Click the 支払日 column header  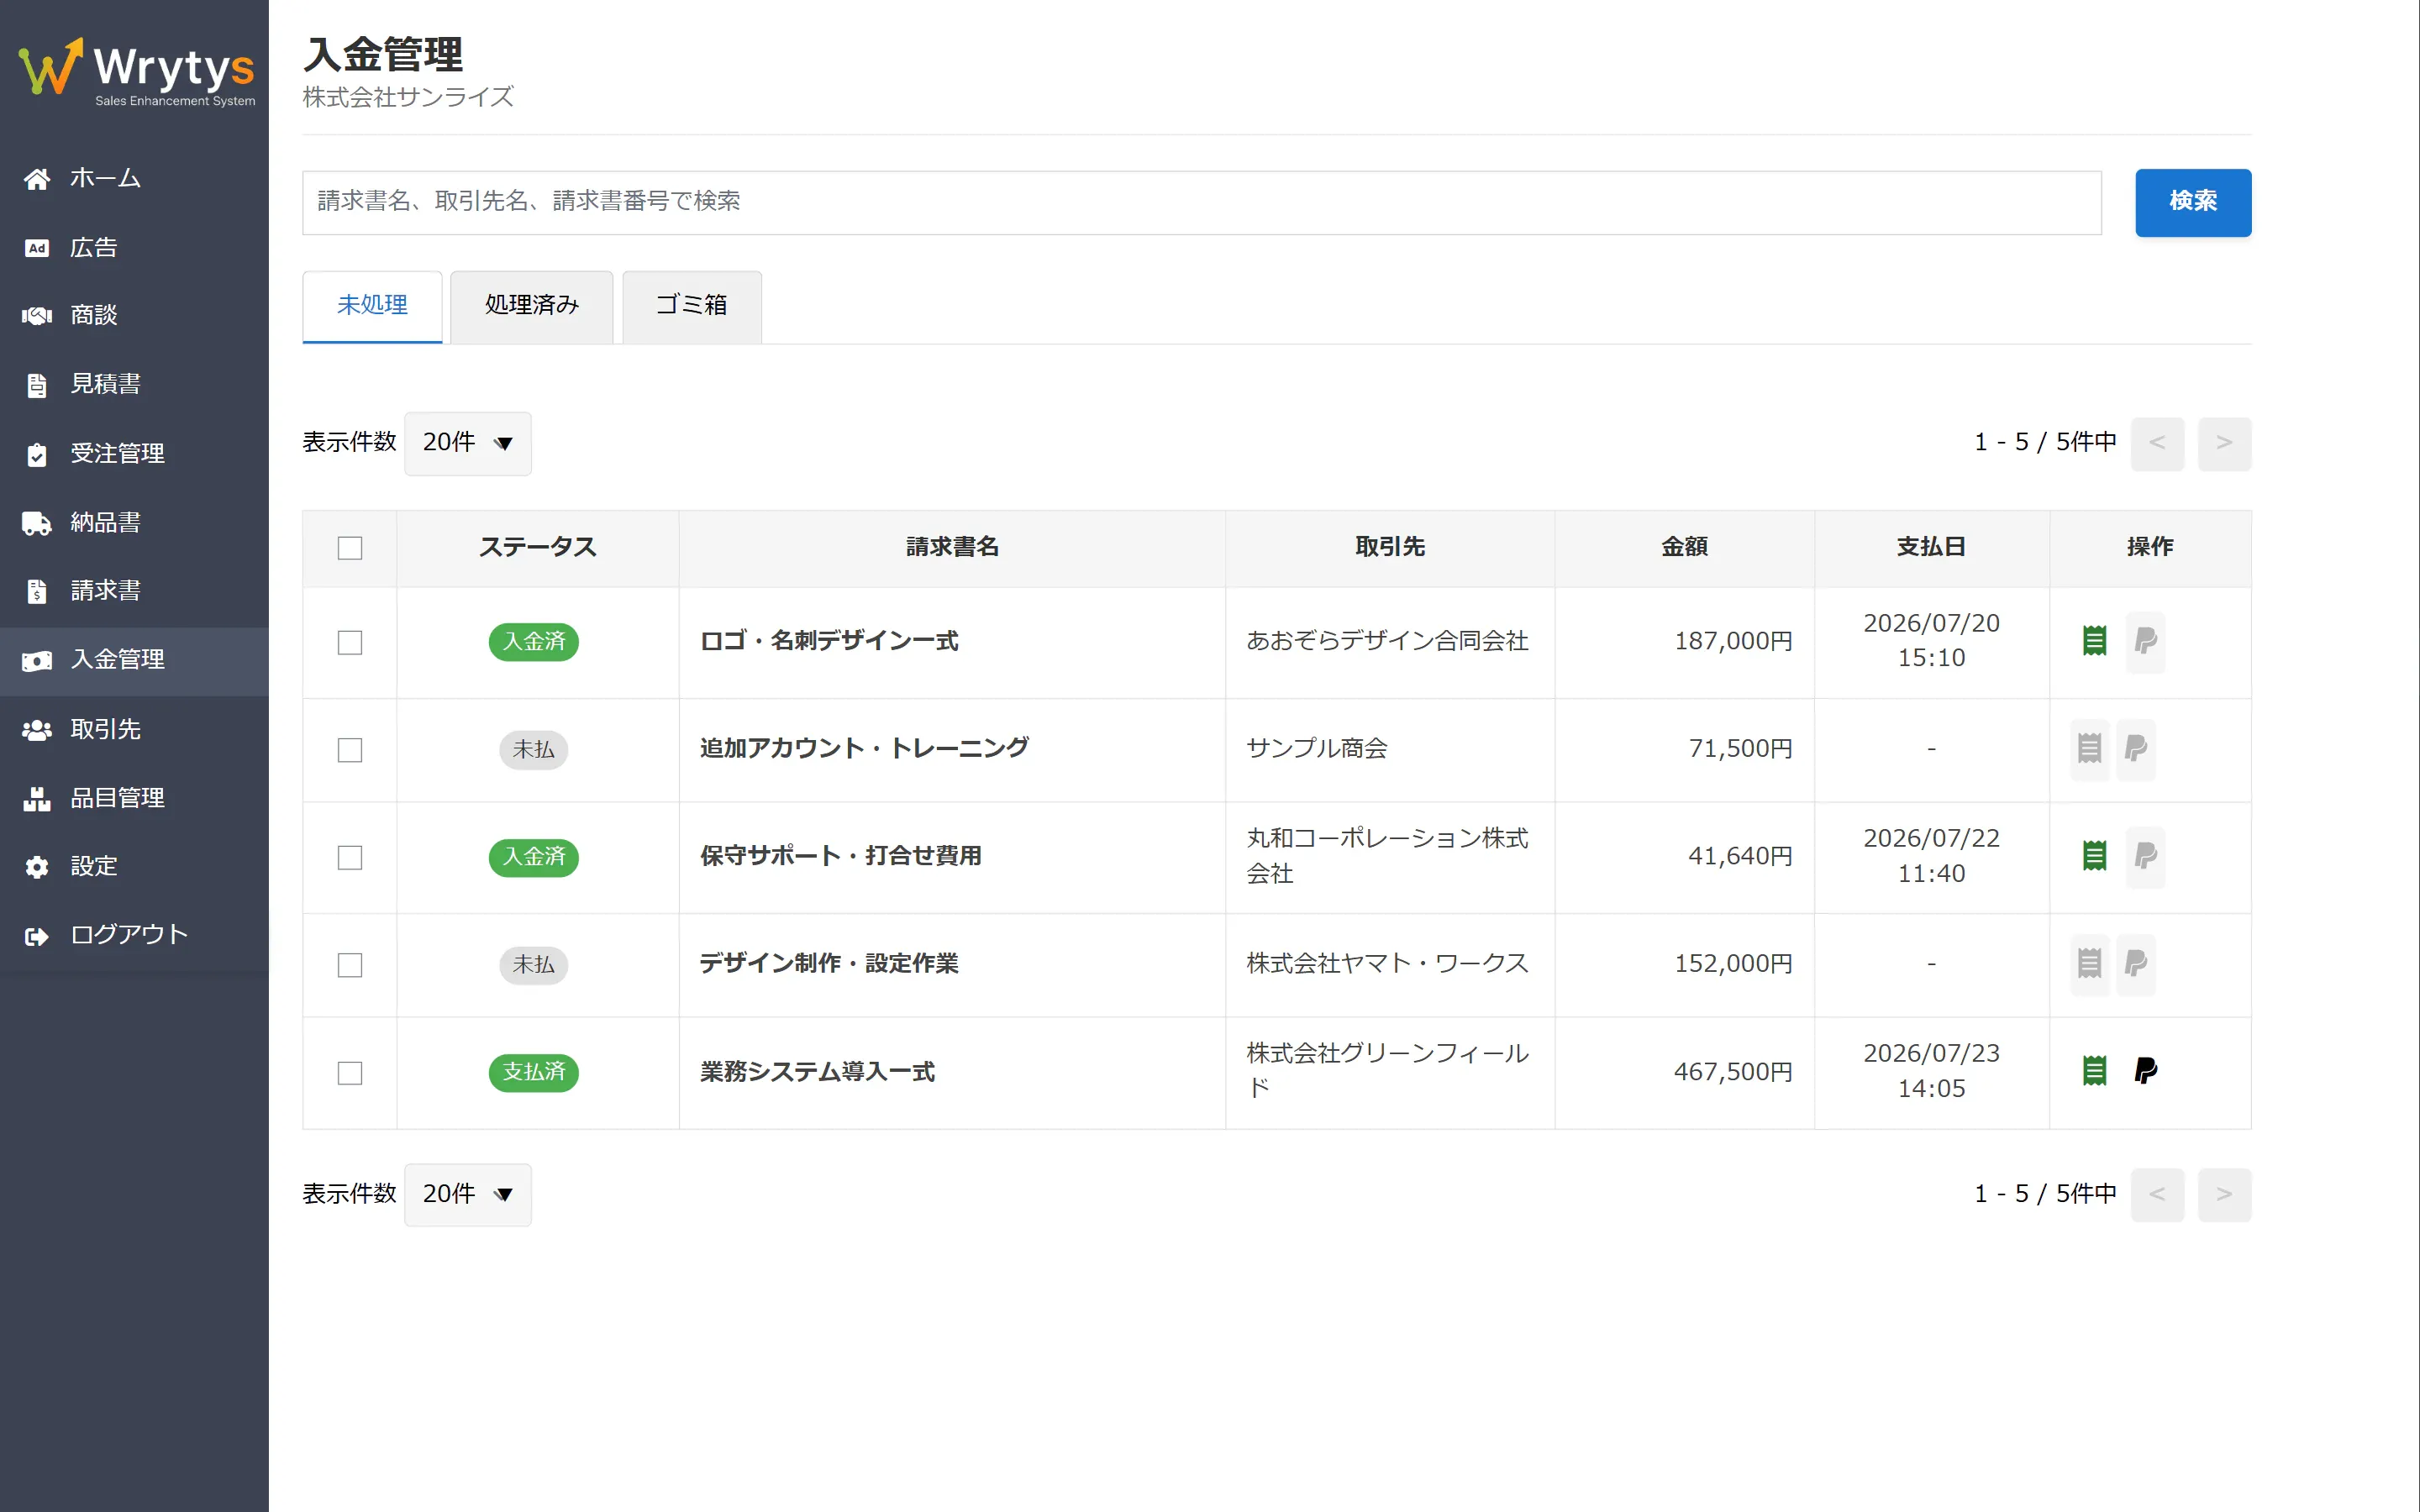1931,547
